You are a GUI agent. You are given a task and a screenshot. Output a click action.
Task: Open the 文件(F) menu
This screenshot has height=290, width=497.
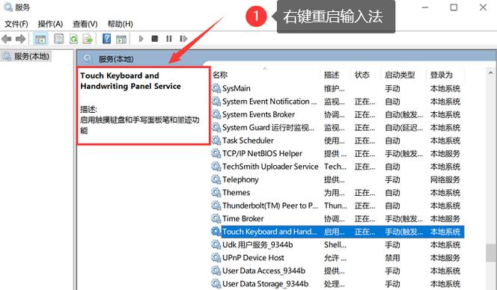pyautogui.click(x=16, y=24)
